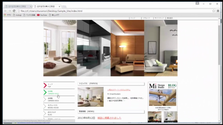
Task: Click the left small interior thumbnail under blog
Action: pyautogui.click(x=155, y=117)
